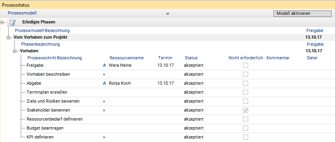Click Freigabe date of the Vorhaben phase
Image resolution: width=335 pixels, height=142 pixels.
click(314, 51)
